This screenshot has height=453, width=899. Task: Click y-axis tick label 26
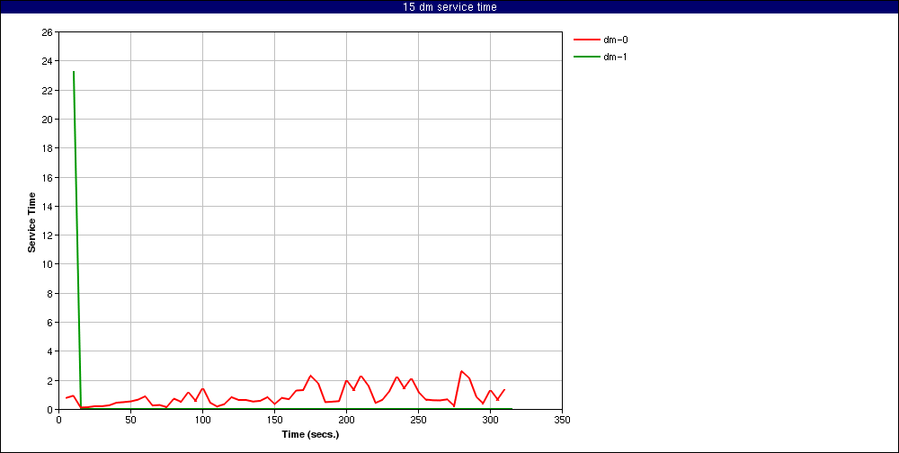click(47, 32)
